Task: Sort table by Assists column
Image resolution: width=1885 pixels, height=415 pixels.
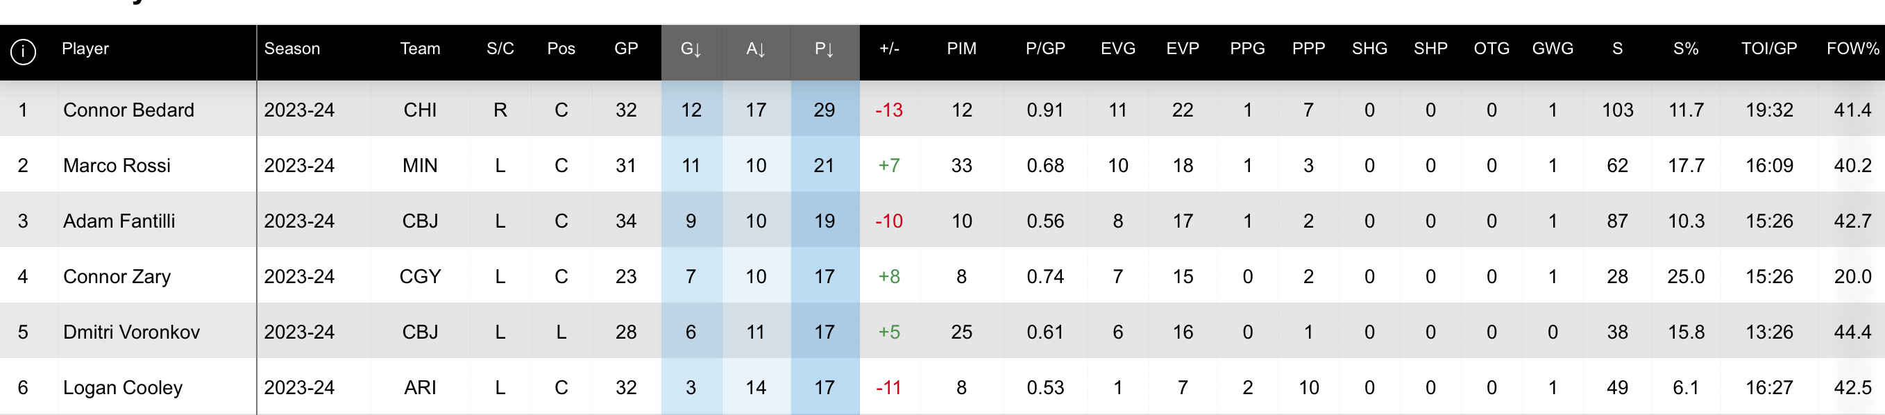Action: coord(755,49)
